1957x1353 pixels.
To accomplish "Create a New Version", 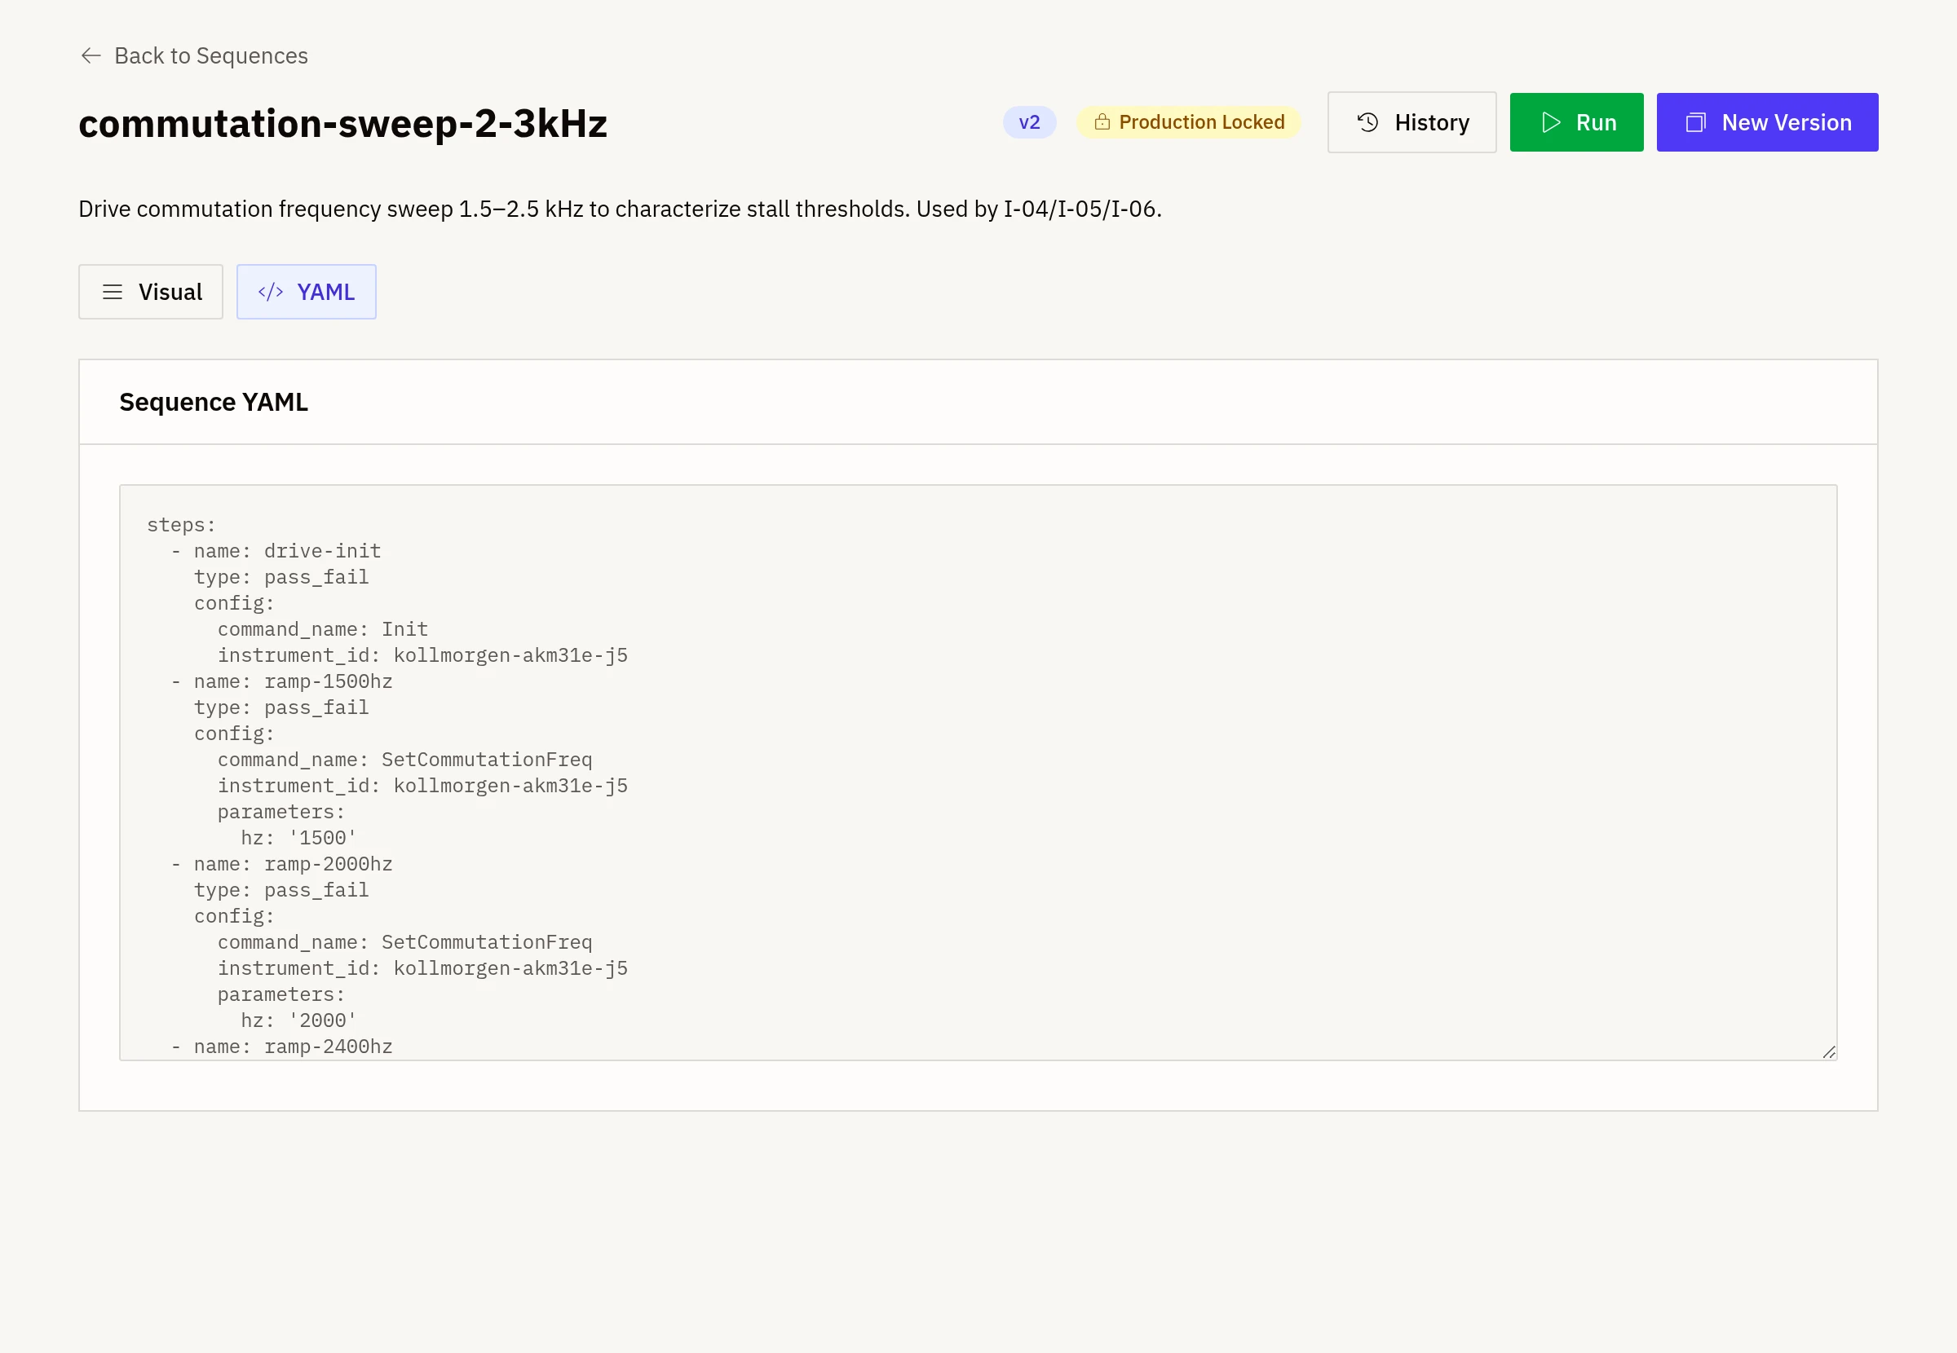I will (1766, 122).
